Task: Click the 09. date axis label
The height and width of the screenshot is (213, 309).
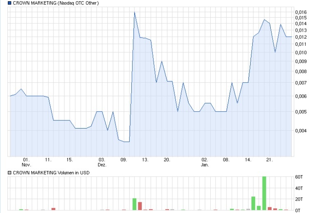Action: point(123,160)
